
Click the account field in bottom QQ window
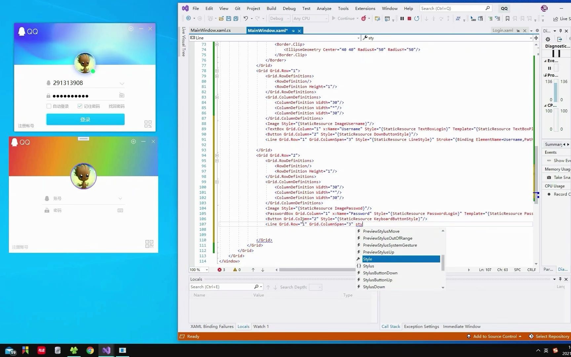(83, 199)
